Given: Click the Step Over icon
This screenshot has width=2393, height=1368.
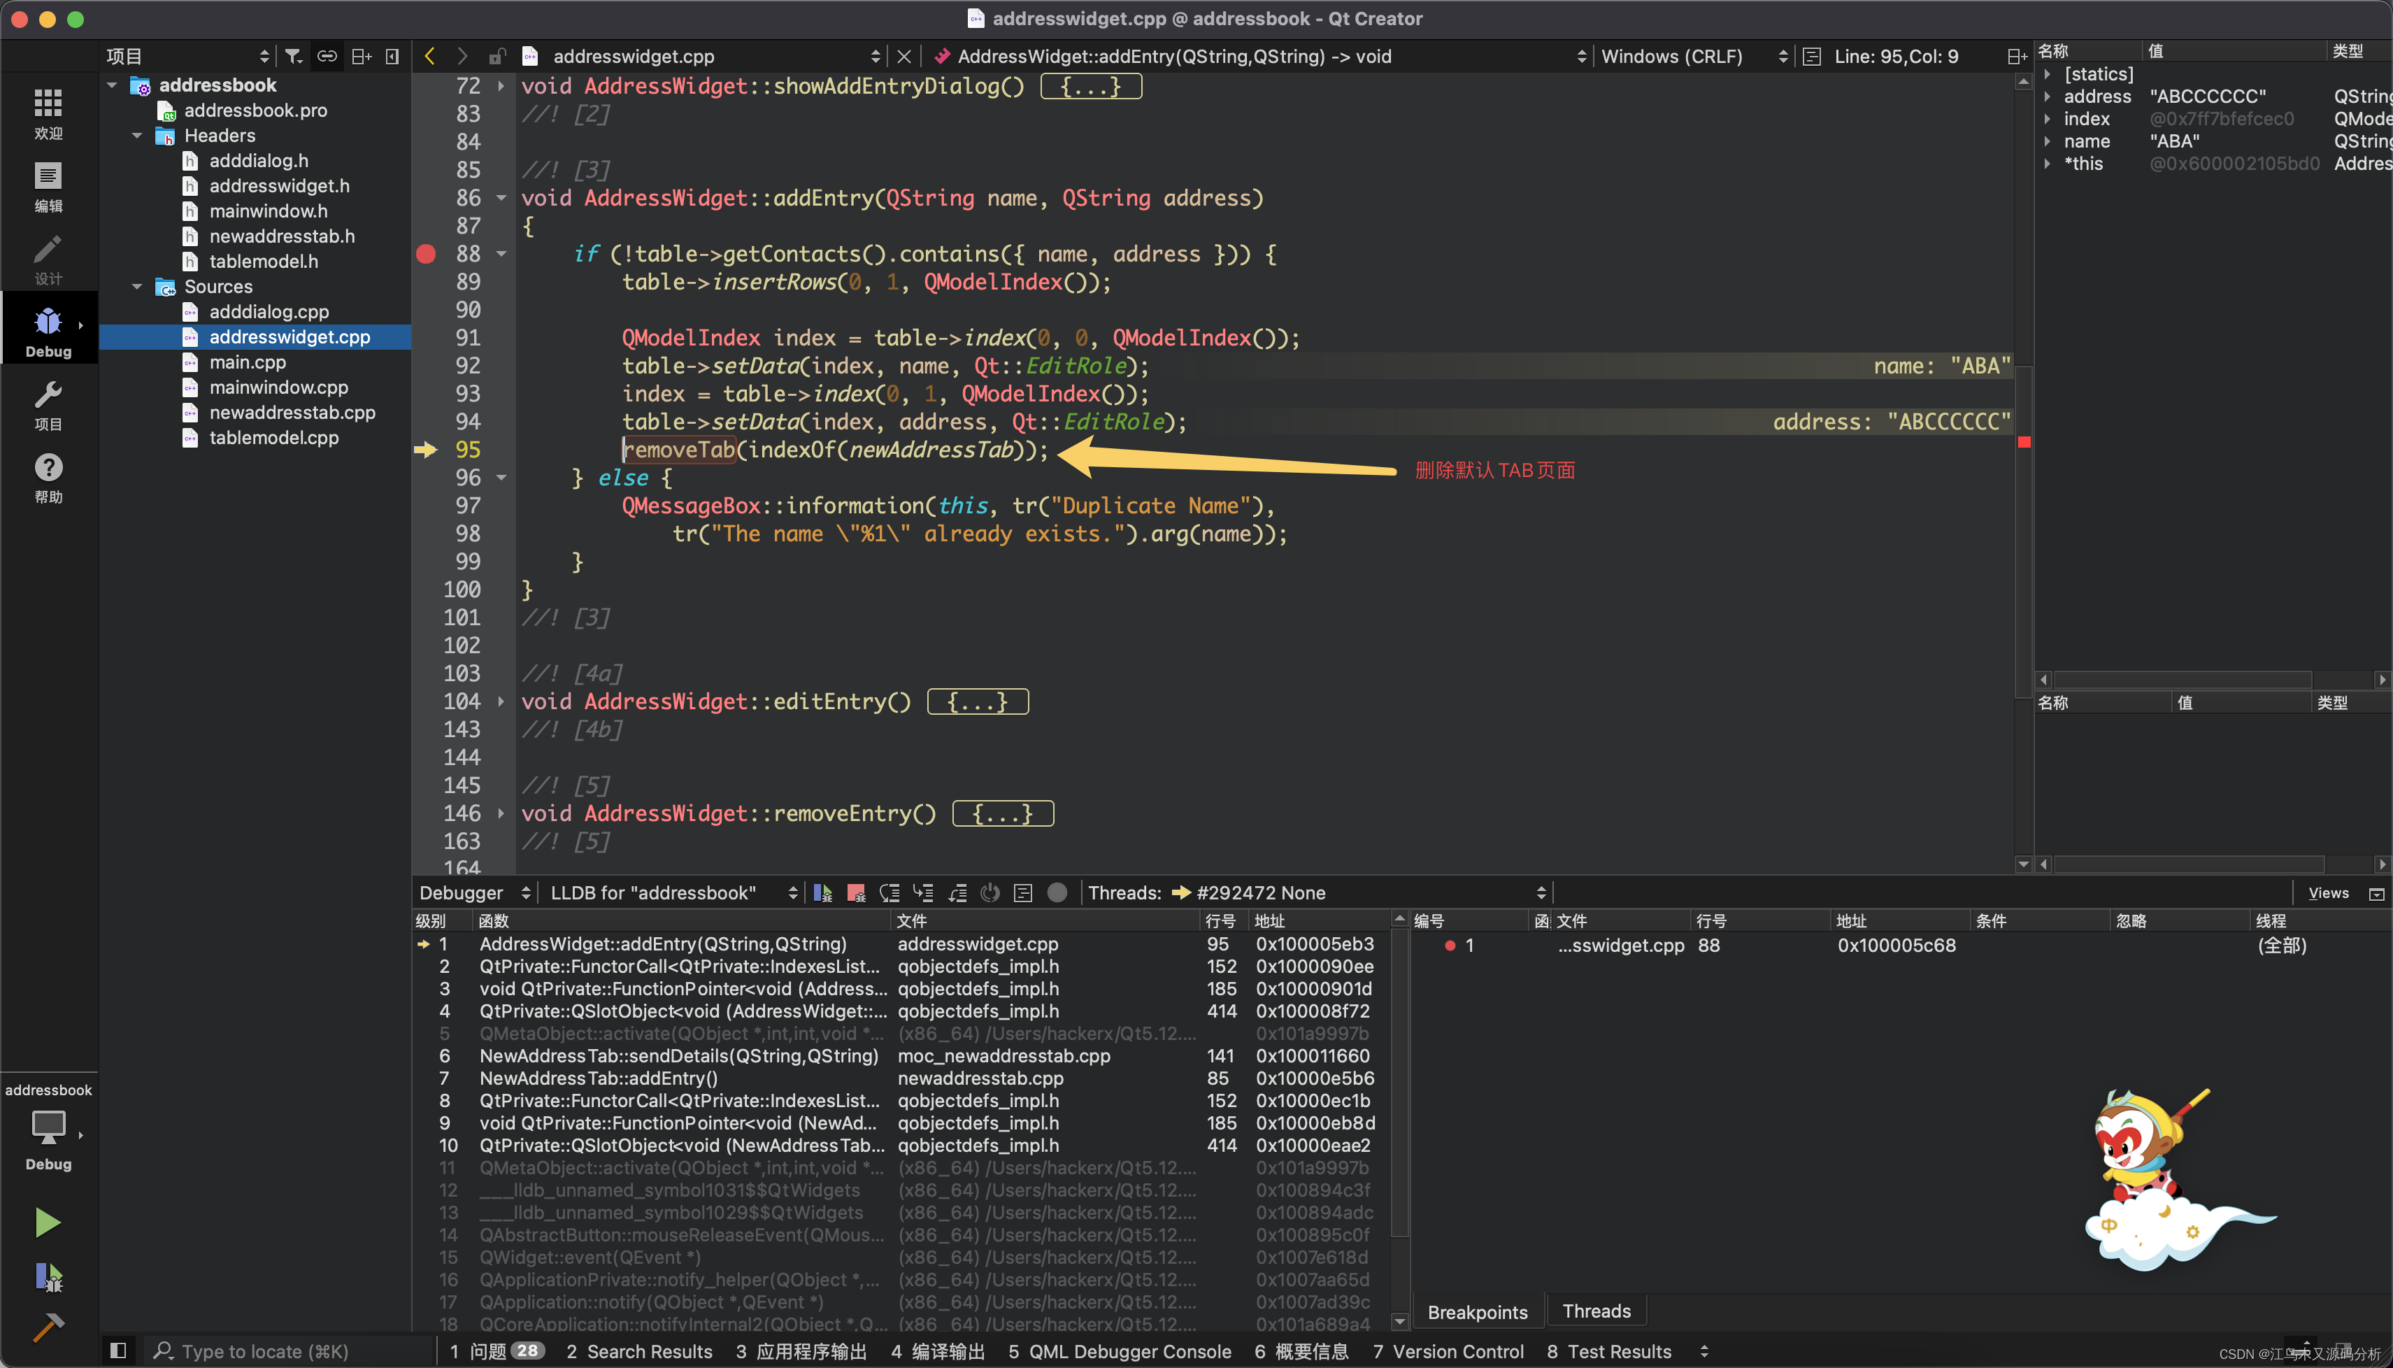Looking at the screenshot, I should point(890,892).
